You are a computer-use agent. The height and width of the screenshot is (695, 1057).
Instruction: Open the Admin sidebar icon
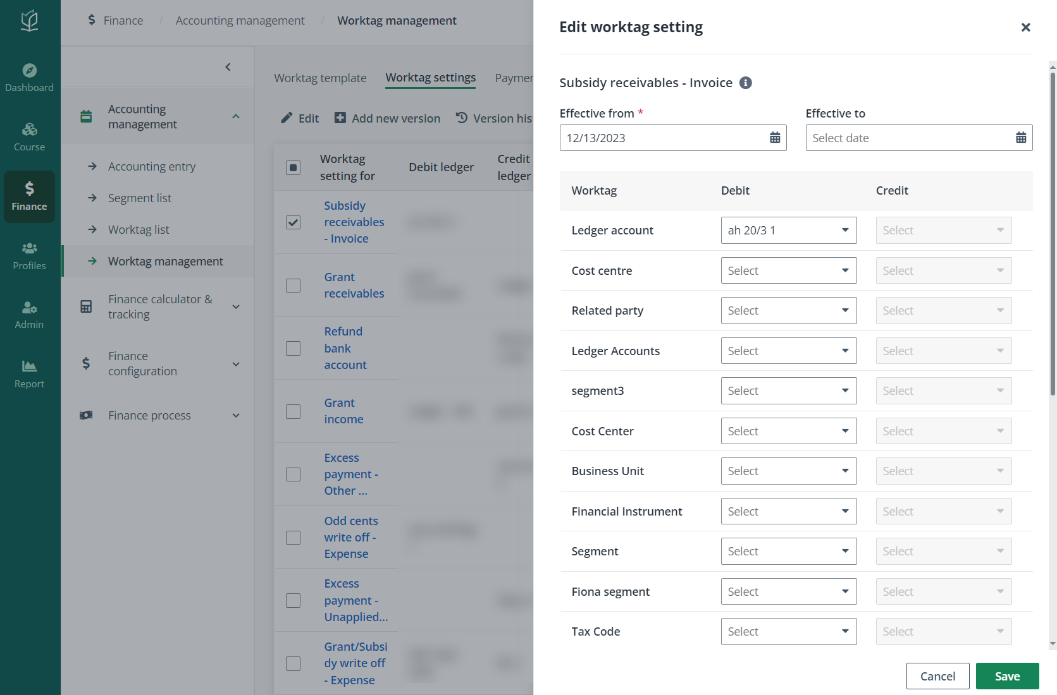[30, 307]
